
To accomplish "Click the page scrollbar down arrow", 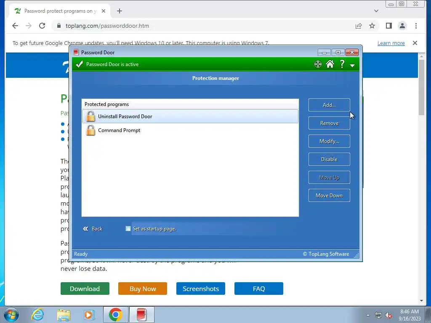I will 421,301.
